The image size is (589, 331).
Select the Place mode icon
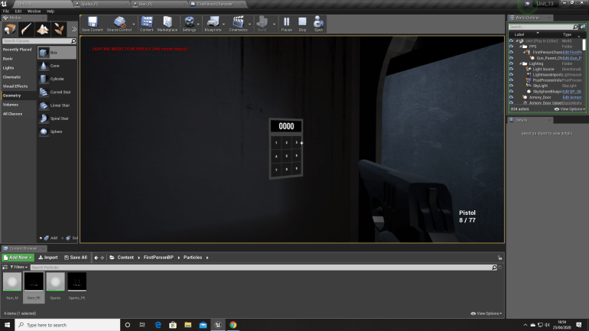[x=10, y=29]
